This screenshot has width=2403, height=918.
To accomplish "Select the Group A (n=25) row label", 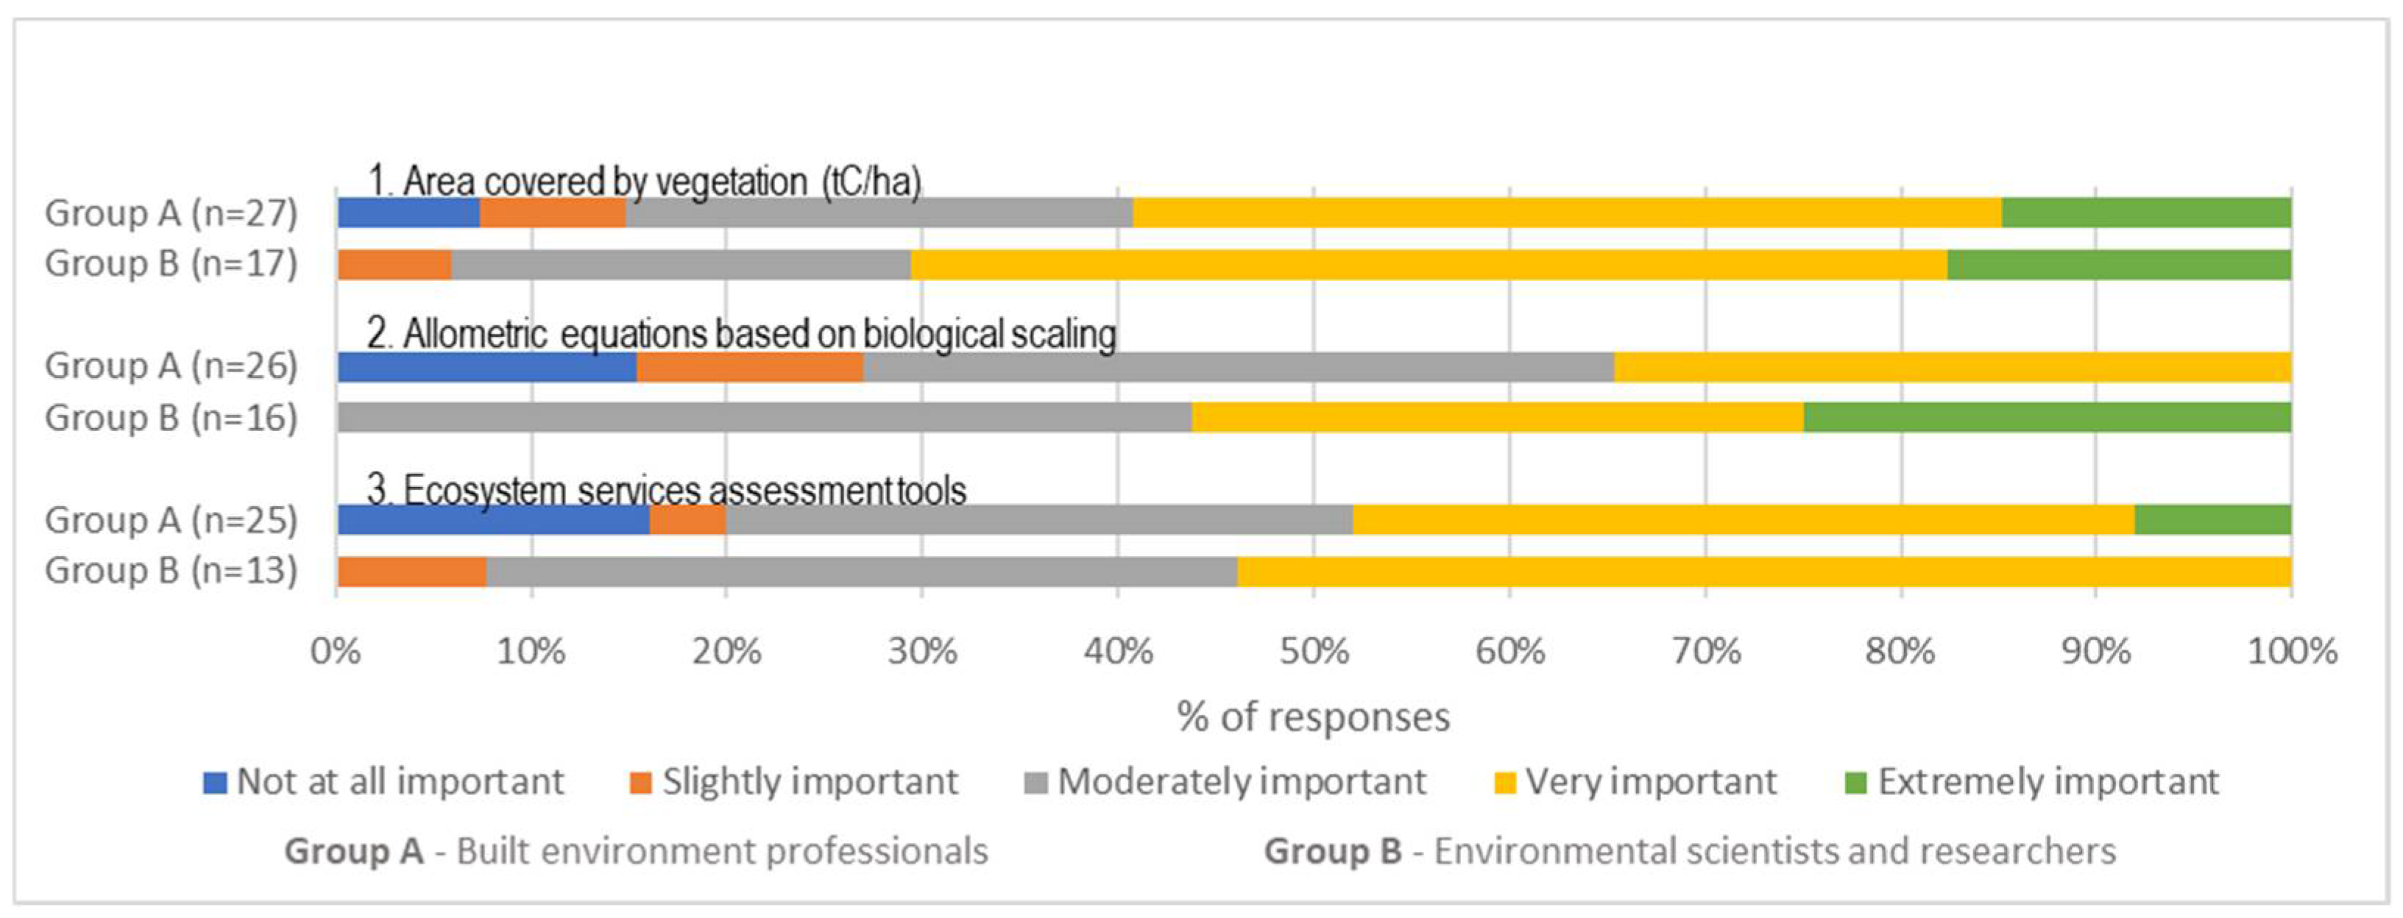I will (x=171, y=520).
